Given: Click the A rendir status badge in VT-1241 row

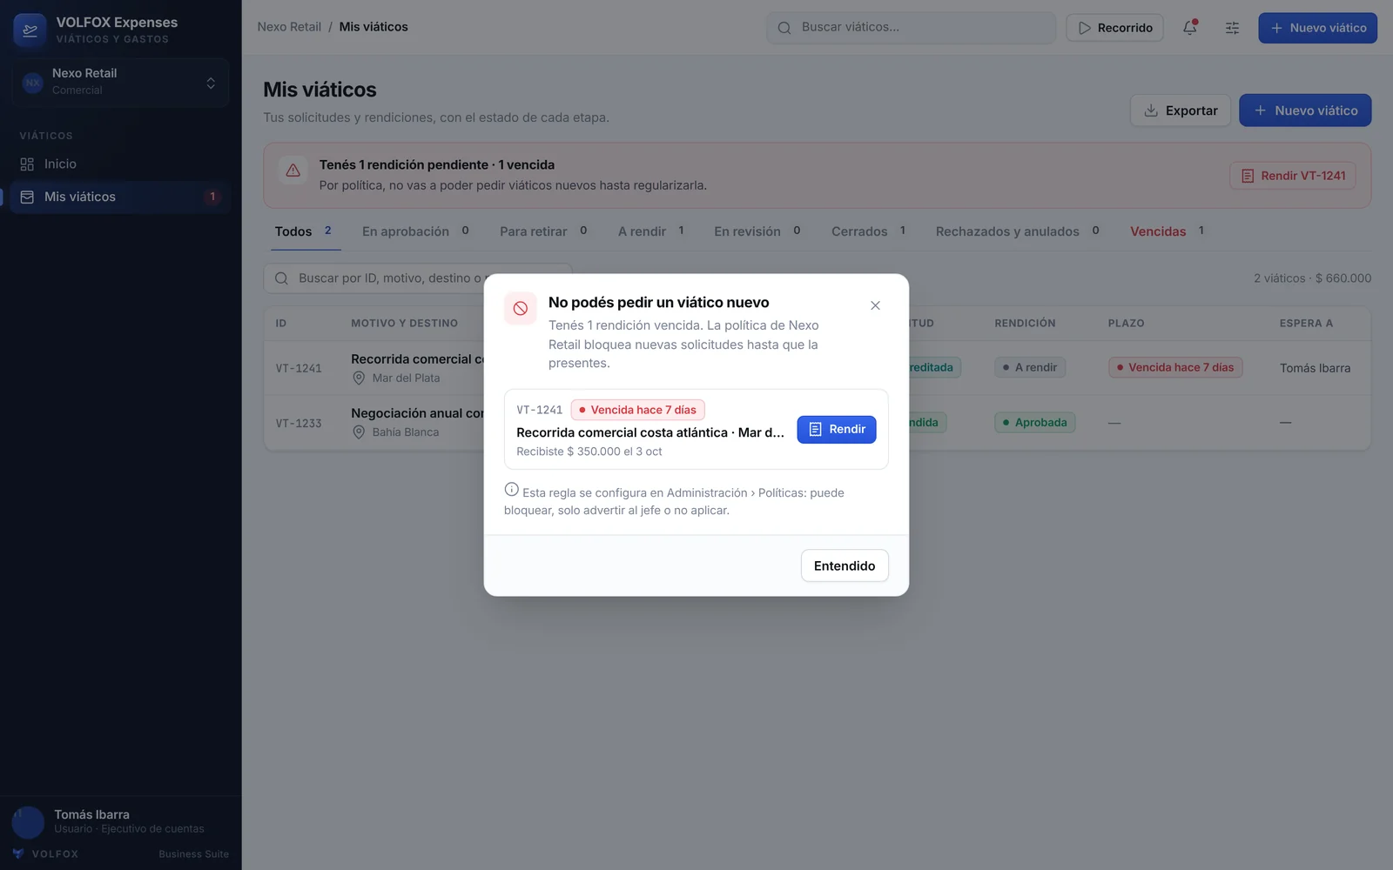Looking at the screenshot, I should point(1030,368).
